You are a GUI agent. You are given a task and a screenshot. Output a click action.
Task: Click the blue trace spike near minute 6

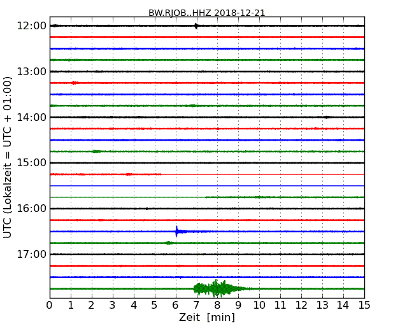point(177,231)
